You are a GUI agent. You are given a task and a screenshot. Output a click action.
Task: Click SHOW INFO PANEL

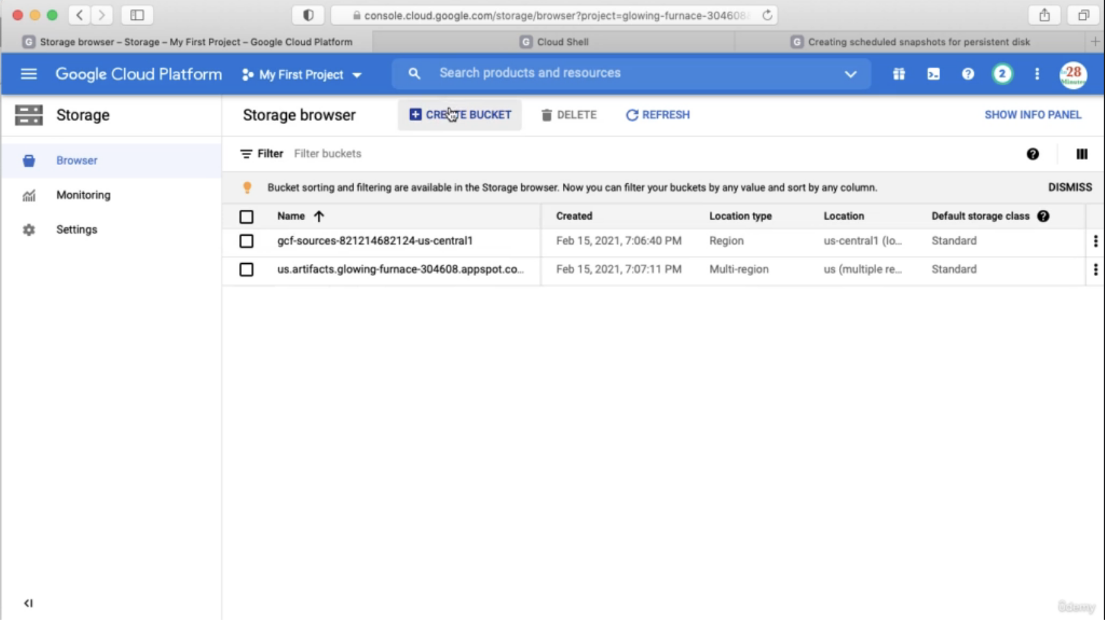(x=1033, y=115)
